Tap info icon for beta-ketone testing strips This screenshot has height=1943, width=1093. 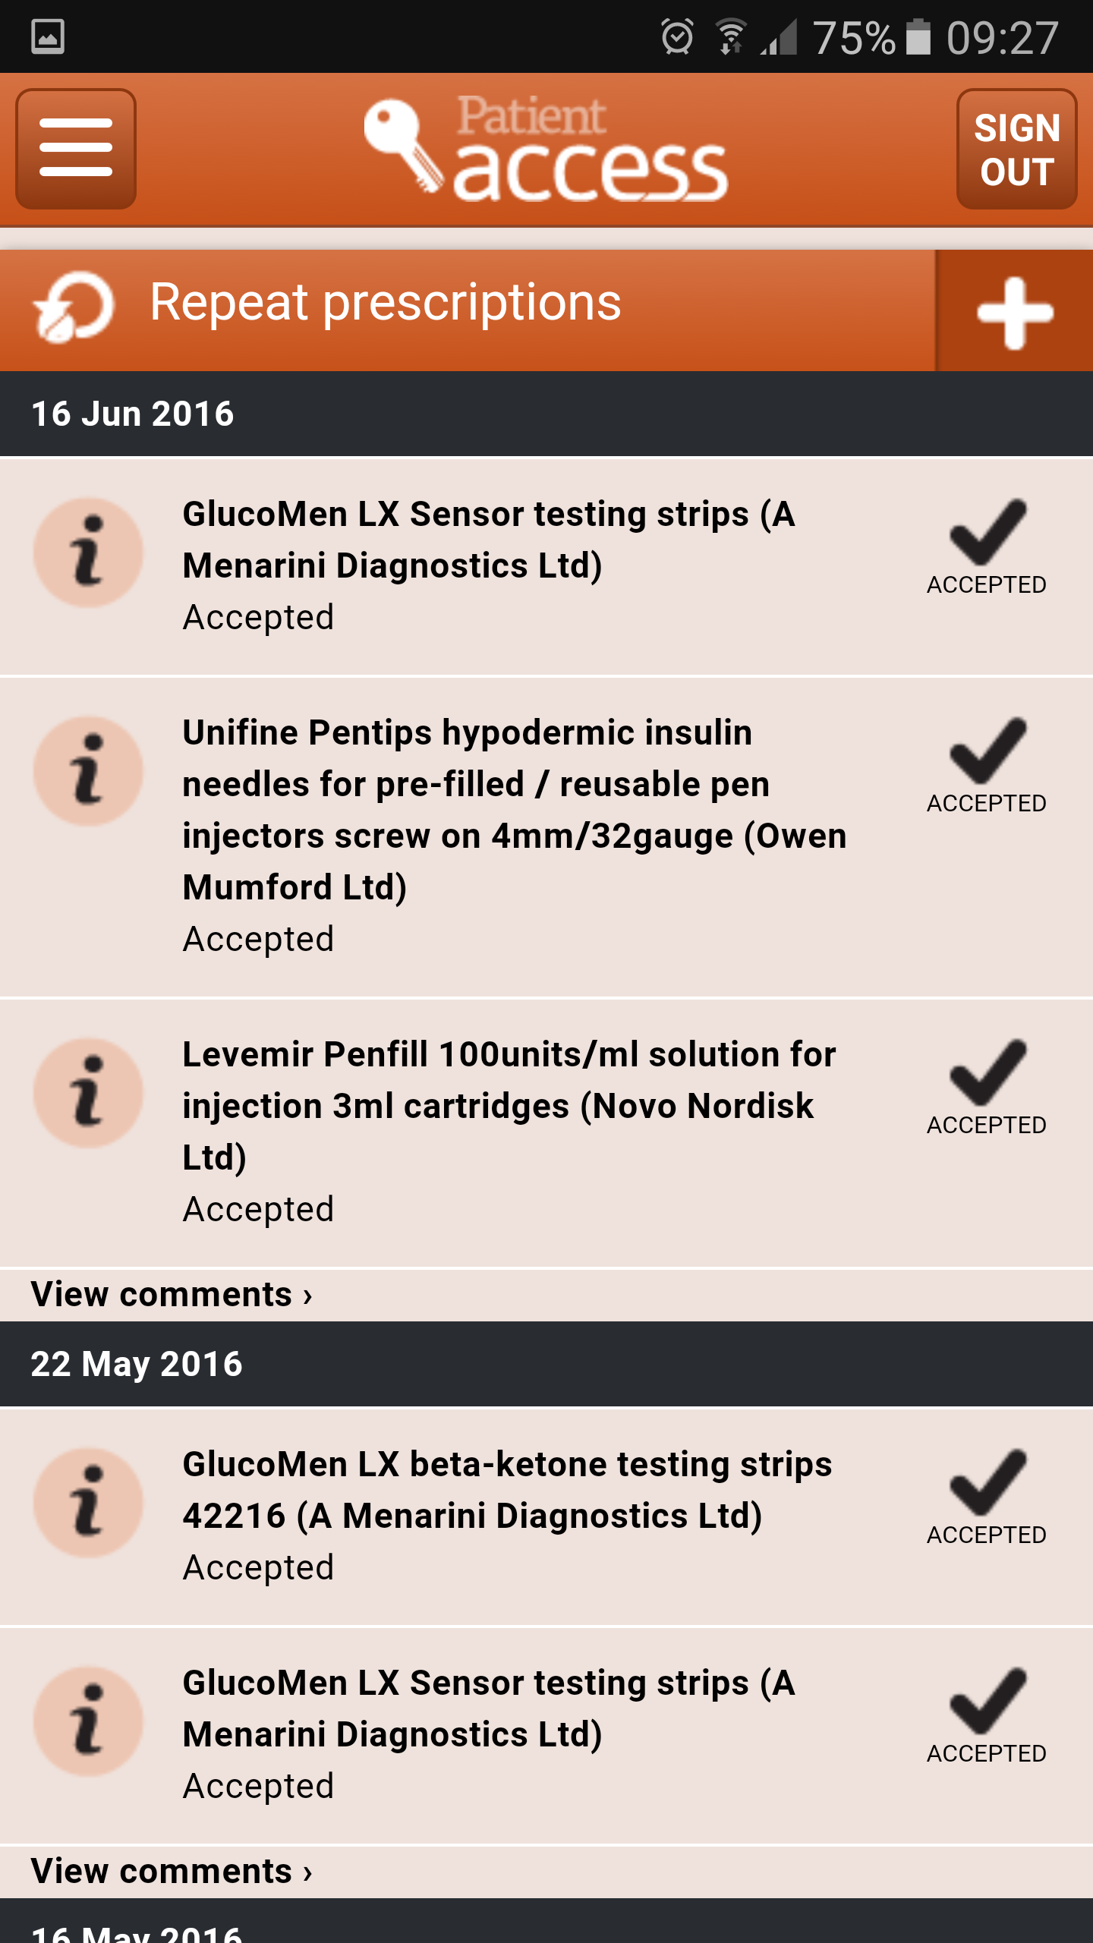pyautogui.click(x=89, y=1503)
